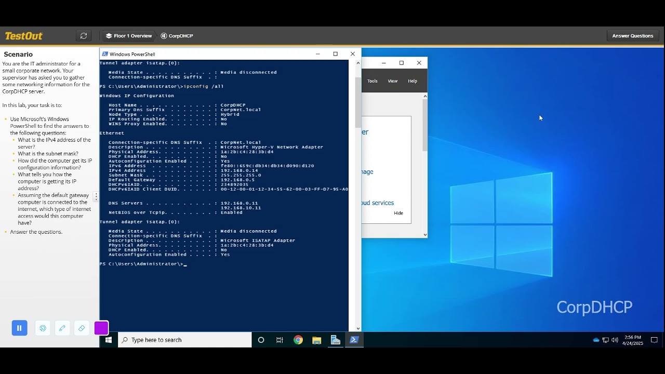Screen dimensions: 665x374
Task: Click the TestOut refresh icon
Action: point(84,36)
